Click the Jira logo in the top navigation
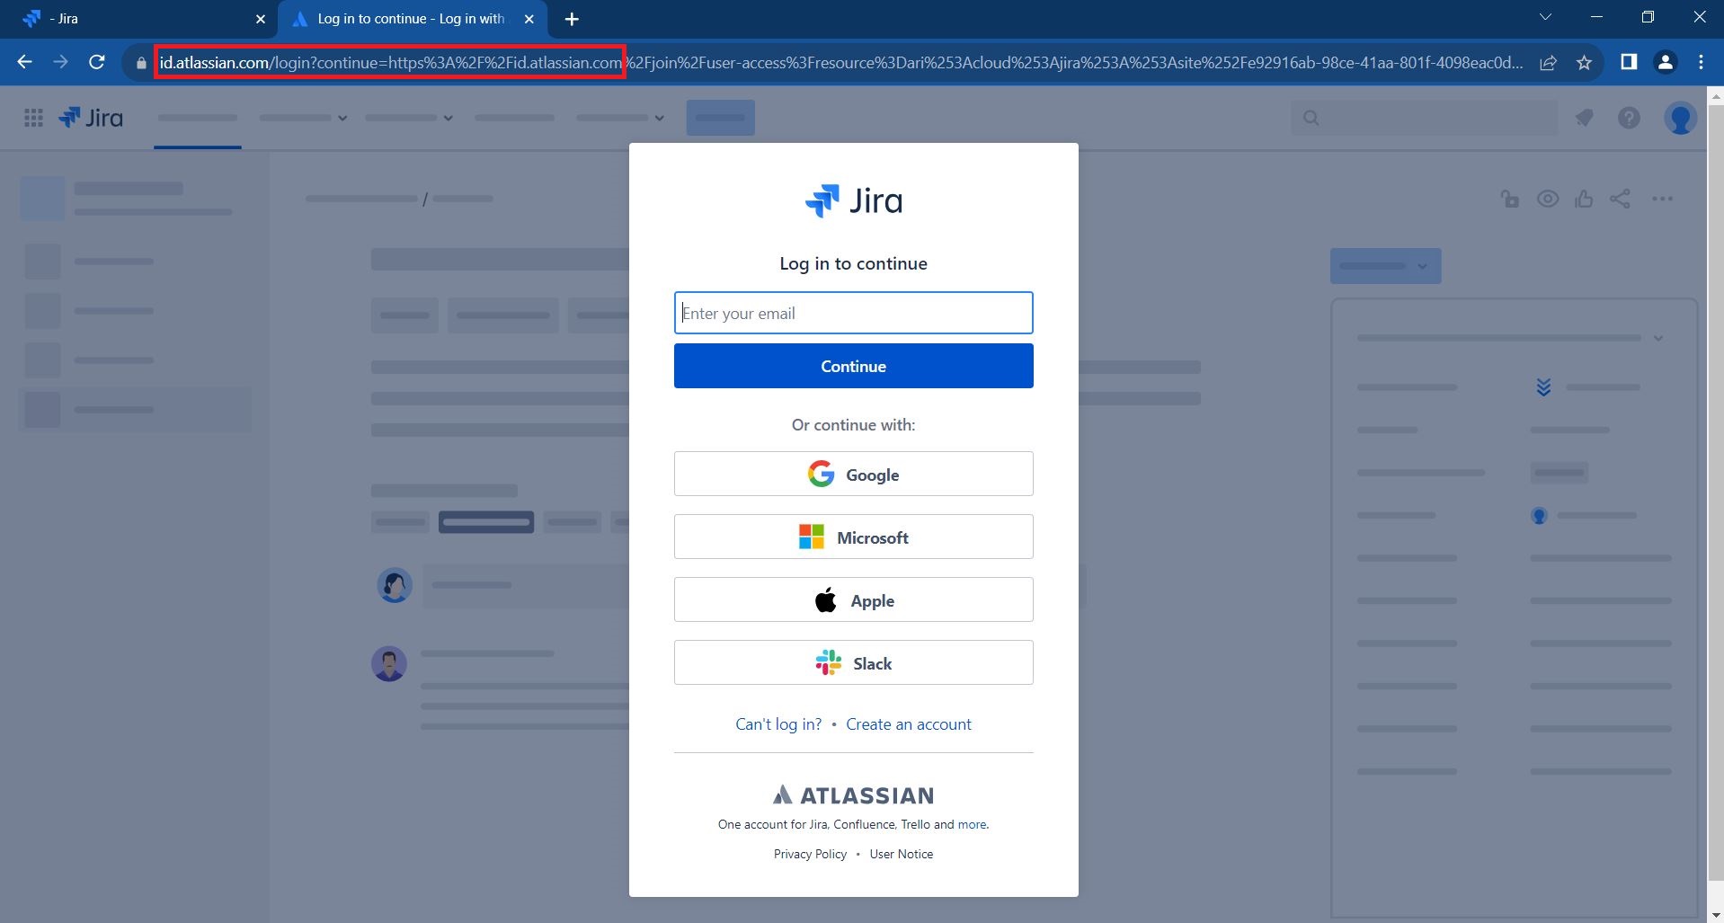This screenshot has width=1724, height=923. tap(91, 118)
